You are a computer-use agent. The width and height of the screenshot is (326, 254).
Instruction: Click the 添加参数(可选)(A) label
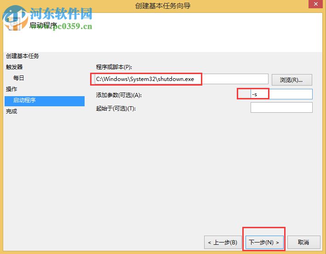click(119, 95)
